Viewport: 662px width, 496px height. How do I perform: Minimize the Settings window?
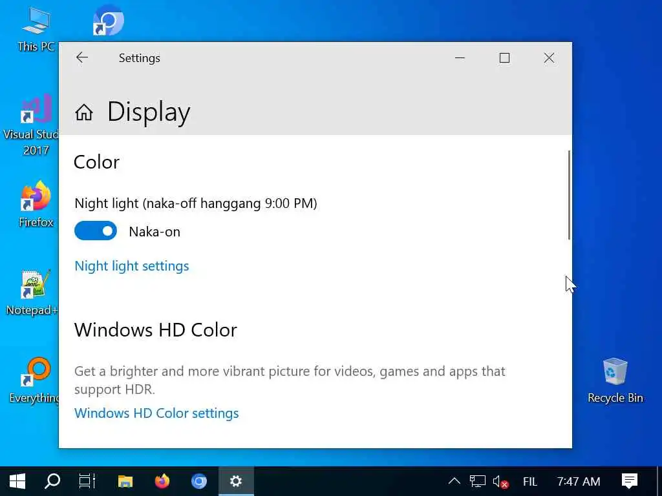pyautogui.click(x=460, y=57)
